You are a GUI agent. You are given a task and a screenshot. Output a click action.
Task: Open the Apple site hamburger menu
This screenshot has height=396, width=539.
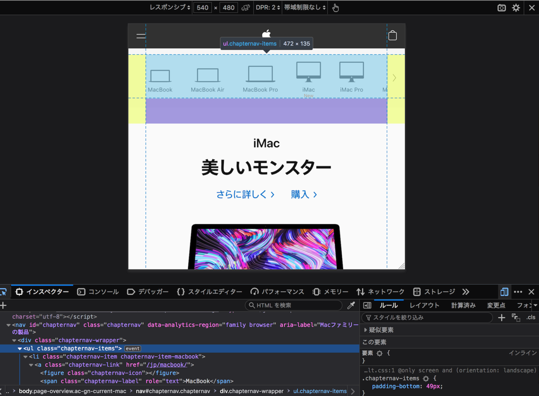click(x=141, y=36)
